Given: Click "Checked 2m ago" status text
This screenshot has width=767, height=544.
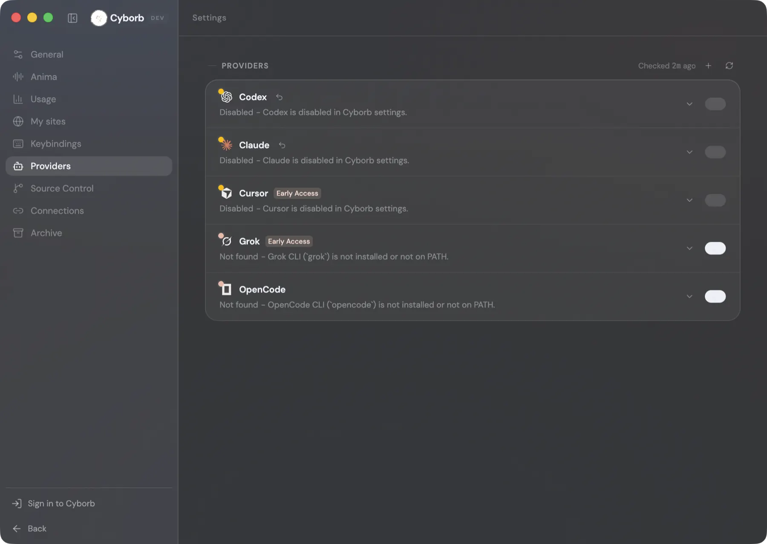Looking at the screenshot, I should [x=667, y=66].
